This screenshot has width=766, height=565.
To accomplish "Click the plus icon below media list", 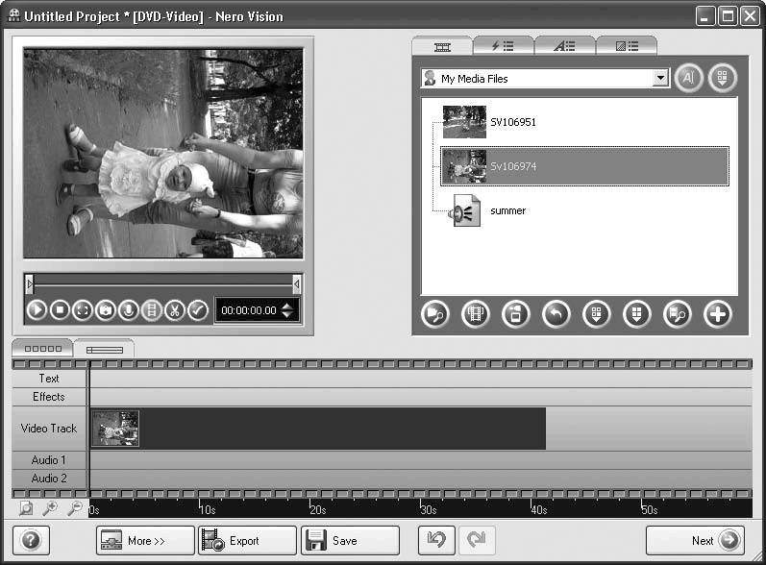I will (x=717, y=314).
